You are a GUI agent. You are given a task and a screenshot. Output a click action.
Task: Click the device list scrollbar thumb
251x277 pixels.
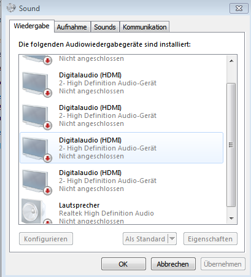(231, 145)
